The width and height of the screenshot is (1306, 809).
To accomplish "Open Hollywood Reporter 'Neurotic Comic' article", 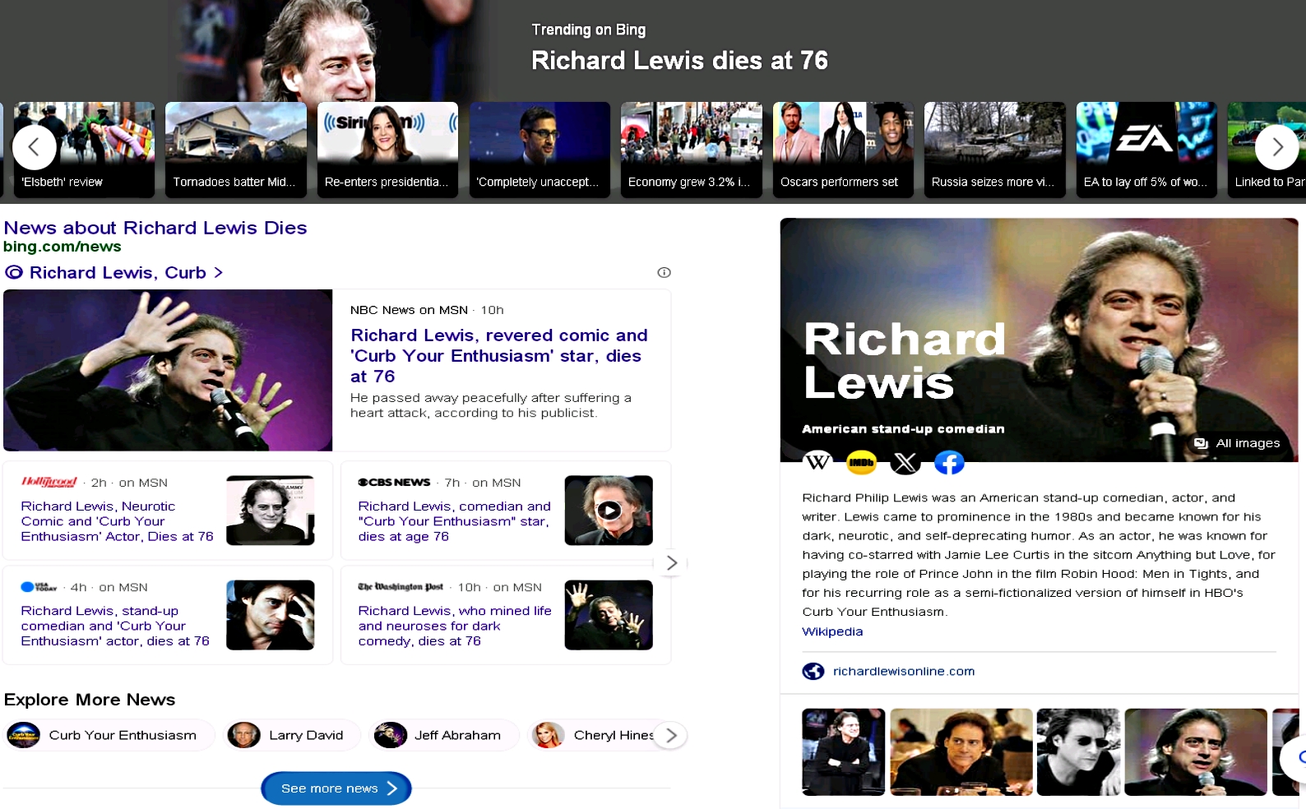I will click(x=117, y=521).
